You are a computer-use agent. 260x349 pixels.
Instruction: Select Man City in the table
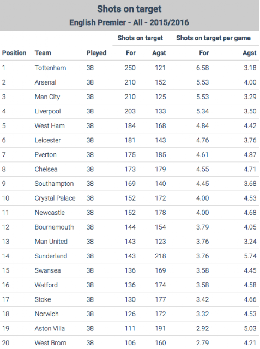pyautogui.click(x=47, y=97)
